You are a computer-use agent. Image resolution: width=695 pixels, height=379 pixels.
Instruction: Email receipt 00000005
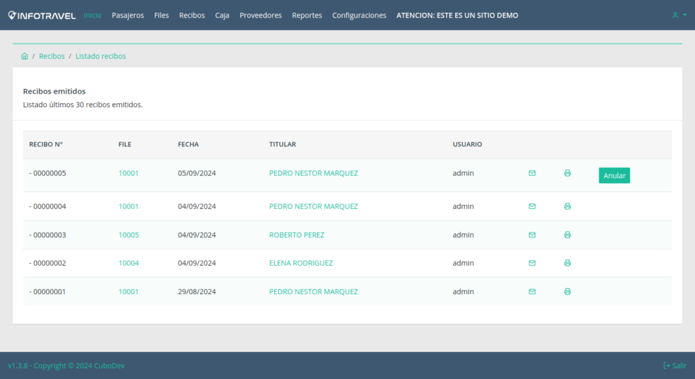pyautogui.click(x=532, y=173)
